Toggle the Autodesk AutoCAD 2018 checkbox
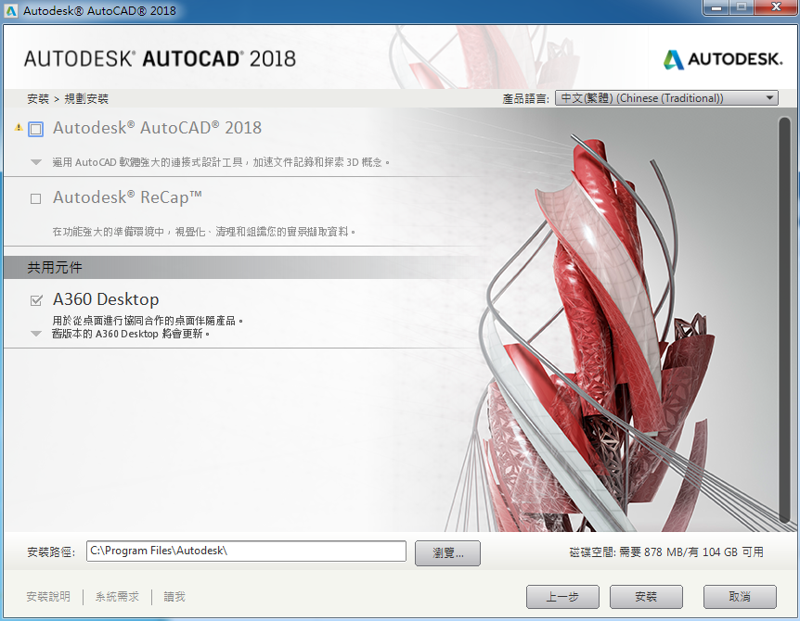 click(35, 129)
